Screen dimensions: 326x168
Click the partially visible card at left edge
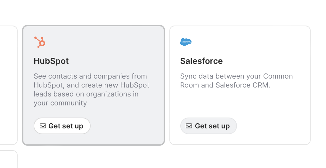click(8, 85)
